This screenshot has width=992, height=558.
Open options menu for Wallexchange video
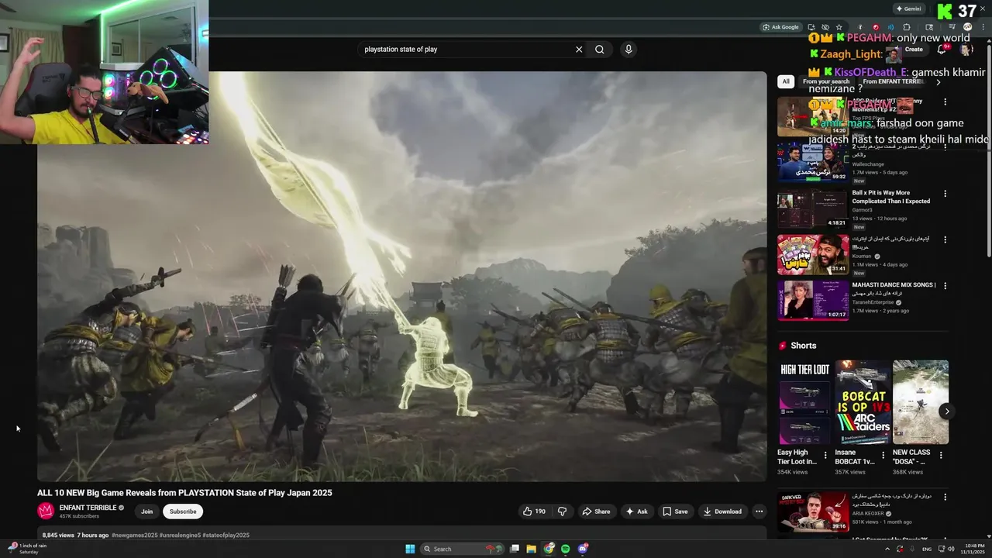(945, 147)
